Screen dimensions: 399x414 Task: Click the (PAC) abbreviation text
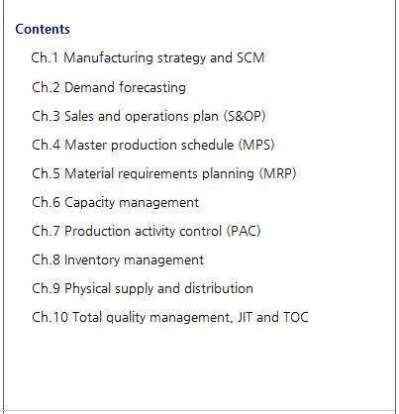coord(244,231)
